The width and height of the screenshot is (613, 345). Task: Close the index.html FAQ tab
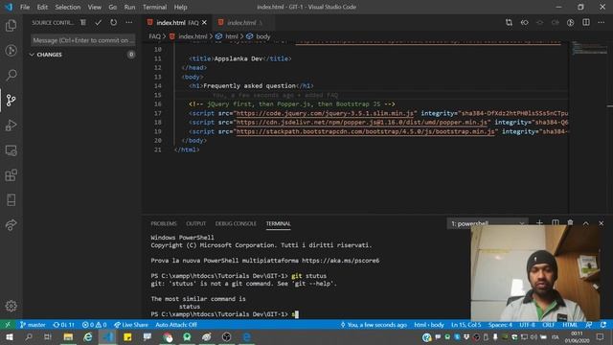click(x=204, y=23)
